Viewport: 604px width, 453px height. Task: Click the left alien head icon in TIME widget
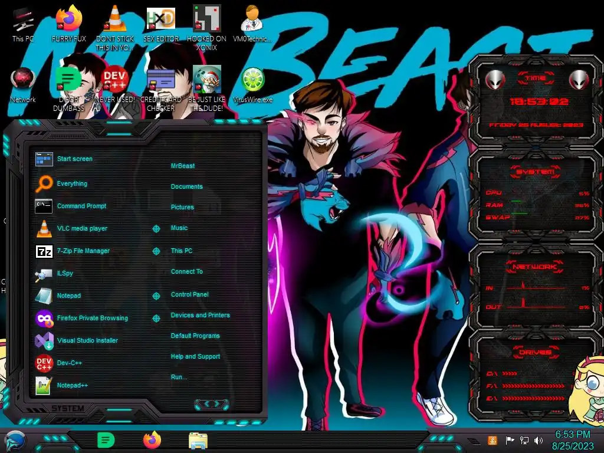[495, 80]
